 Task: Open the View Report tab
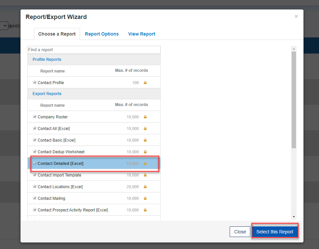142,34
